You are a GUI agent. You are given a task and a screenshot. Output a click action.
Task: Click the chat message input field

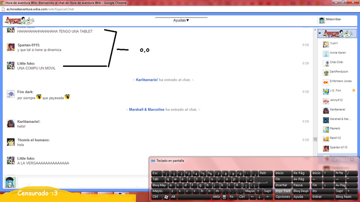(x=83, y=182)
